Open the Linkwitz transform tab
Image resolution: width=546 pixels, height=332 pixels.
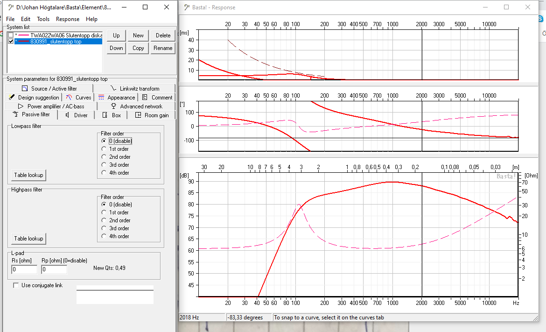[x=134, y=89]
